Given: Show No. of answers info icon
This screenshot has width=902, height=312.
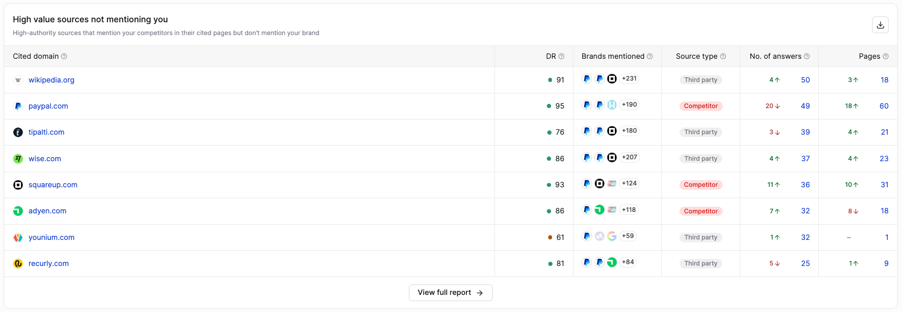Looking at the screenshot, I should pos(807,56).
